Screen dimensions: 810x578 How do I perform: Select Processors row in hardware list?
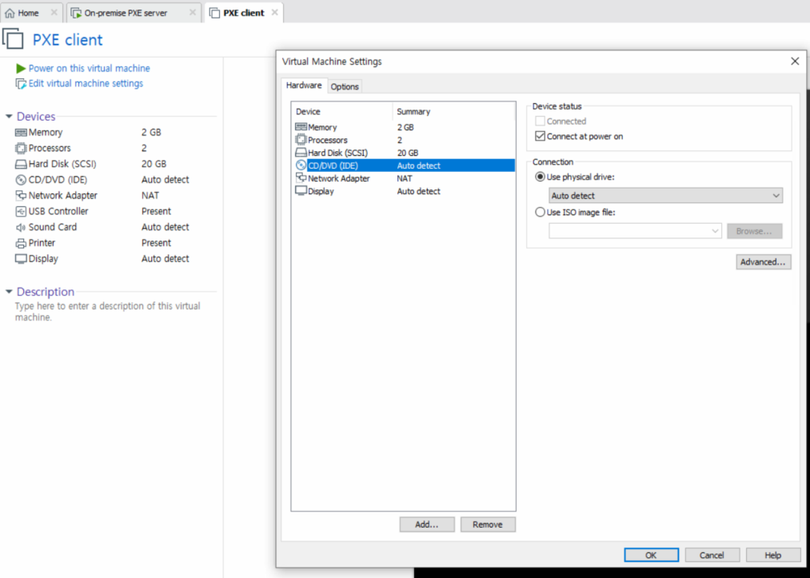tap(404, 140)
